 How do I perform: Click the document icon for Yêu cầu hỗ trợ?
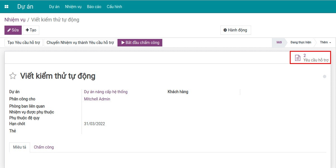coord(298,58)
